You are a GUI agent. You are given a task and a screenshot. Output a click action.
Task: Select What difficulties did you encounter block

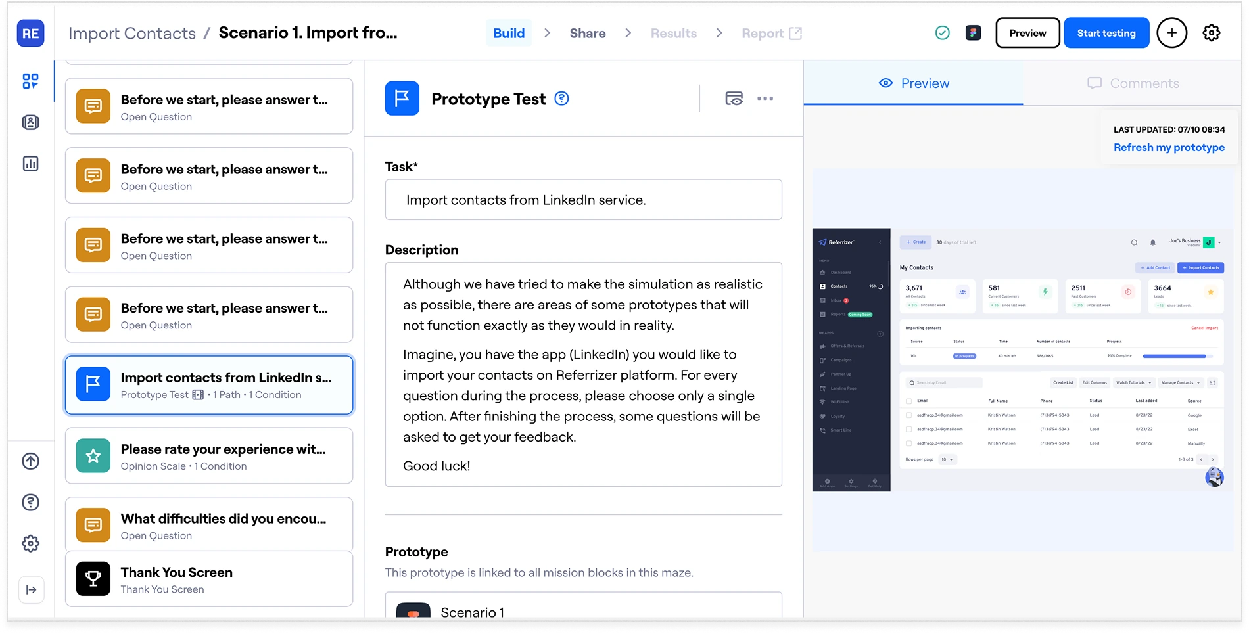point(209,524)
